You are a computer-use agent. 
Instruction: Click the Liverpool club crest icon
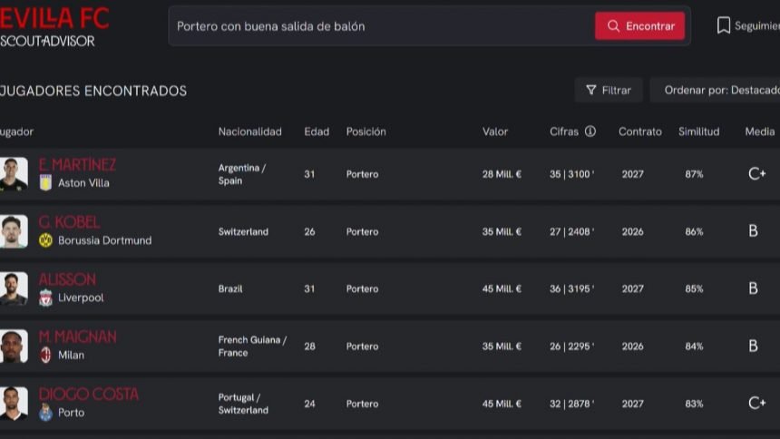45,298
